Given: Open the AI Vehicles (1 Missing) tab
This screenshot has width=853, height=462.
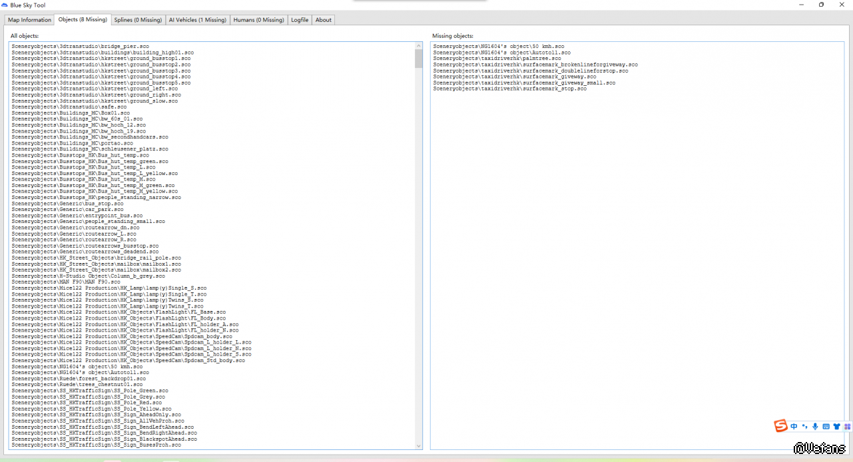Looking at the screenshot, I should [x=197, y=20].
